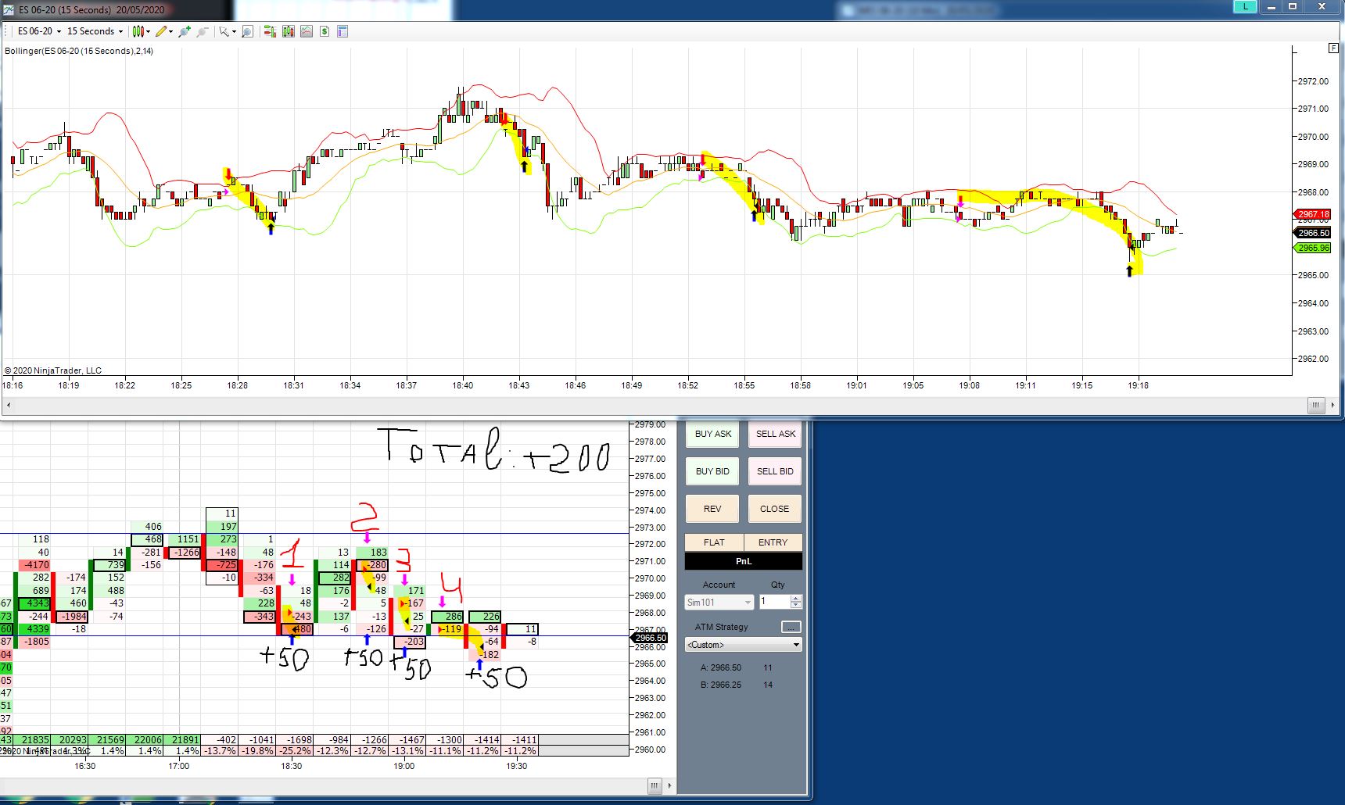Select the yellow pencil drawing tools icon
Viewport: 1345px width, 805px height.
[161, 31]
